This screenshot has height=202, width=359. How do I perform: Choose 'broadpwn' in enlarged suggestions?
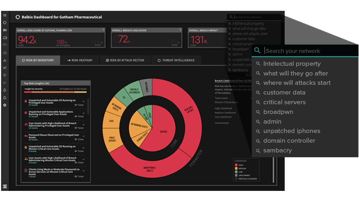tap(278, 112)
